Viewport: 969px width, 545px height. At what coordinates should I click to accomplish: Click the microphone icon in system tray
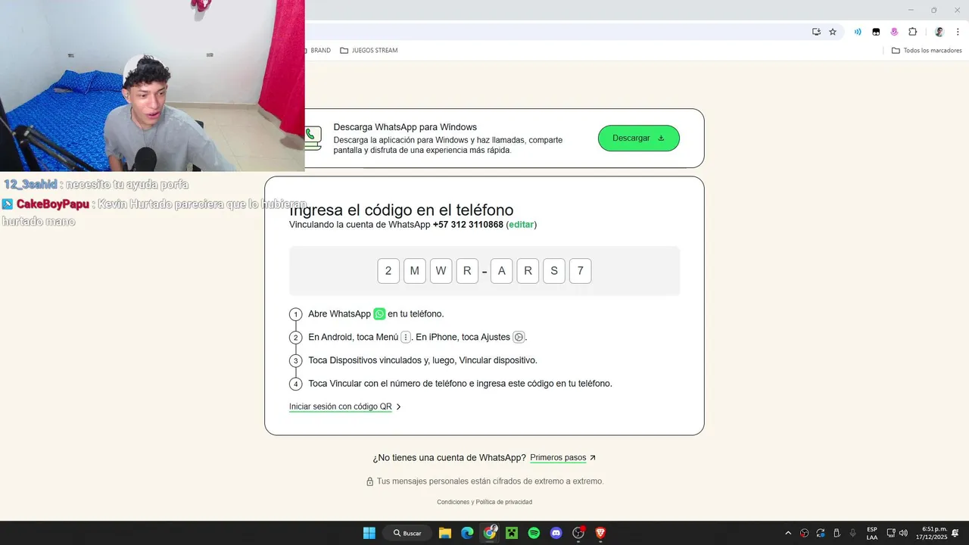[853, 533]
